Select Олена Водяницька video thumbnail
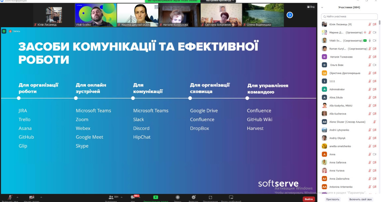 [x=263, y=15]
